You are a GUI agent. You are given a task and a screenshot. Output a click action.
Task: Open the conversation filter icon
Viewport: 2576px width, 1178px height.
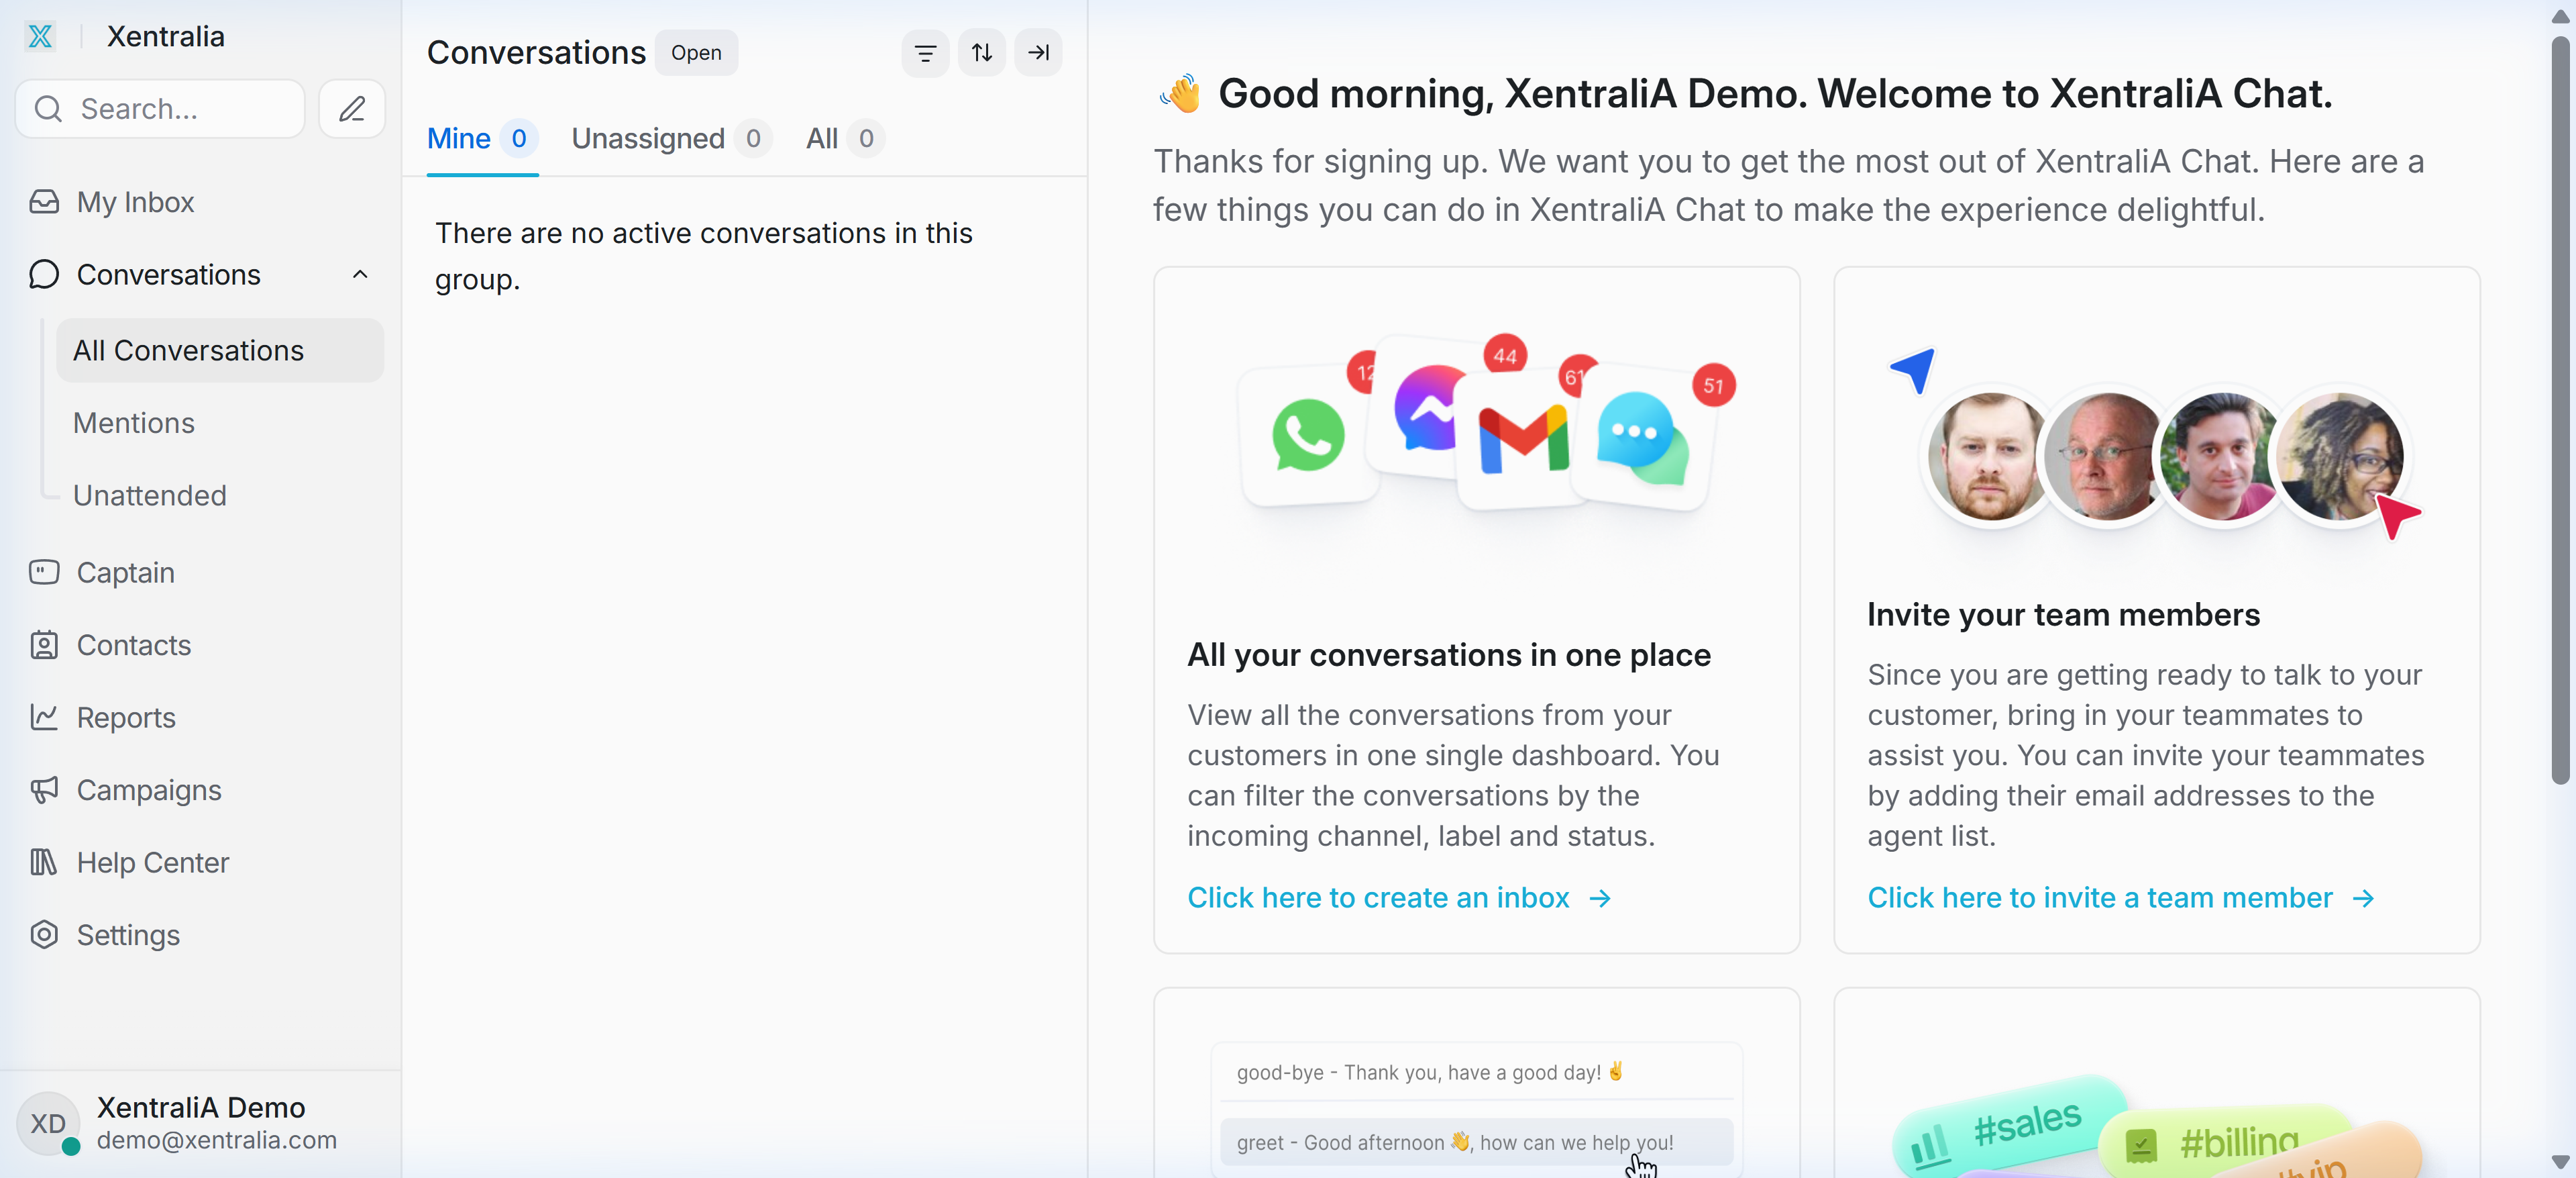tap(925, 53)
